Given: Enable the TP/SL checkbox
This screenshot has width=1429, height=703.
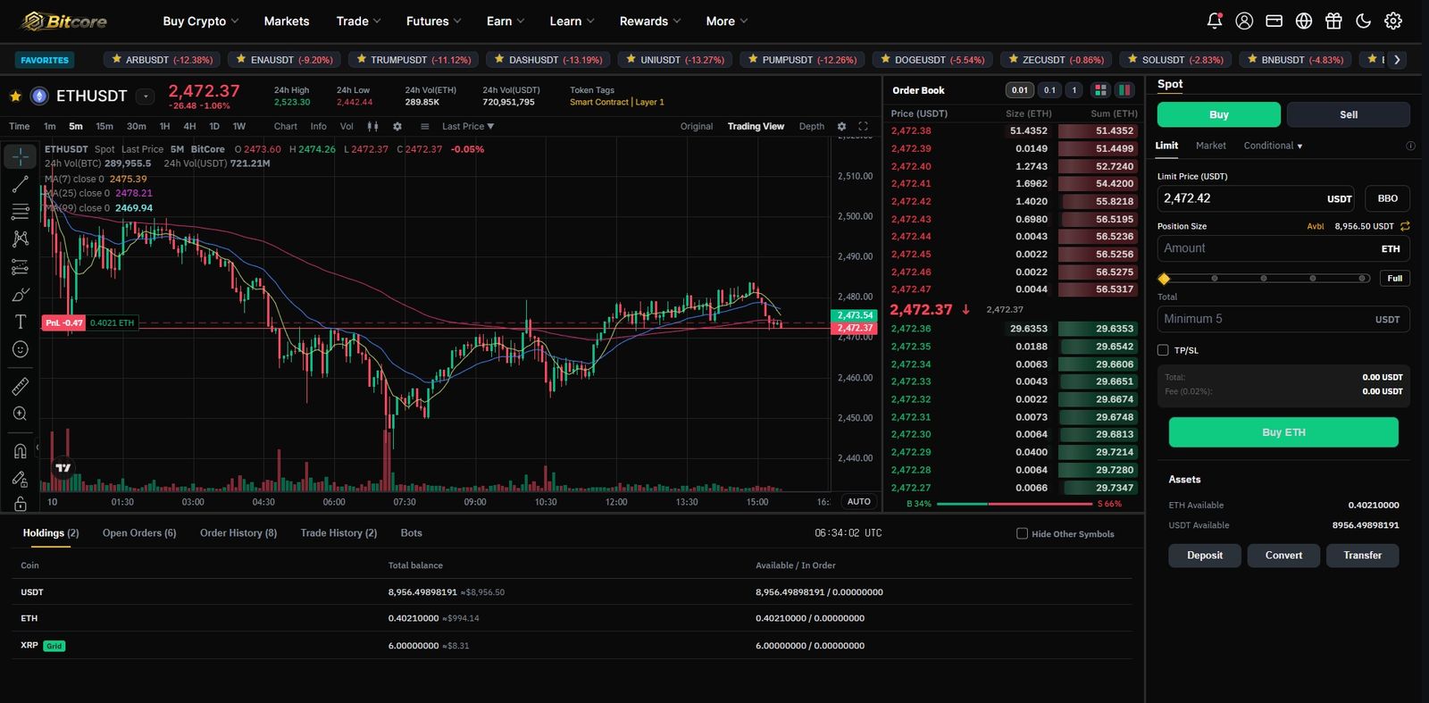Looking at the screenshot, I should 1163,350.
